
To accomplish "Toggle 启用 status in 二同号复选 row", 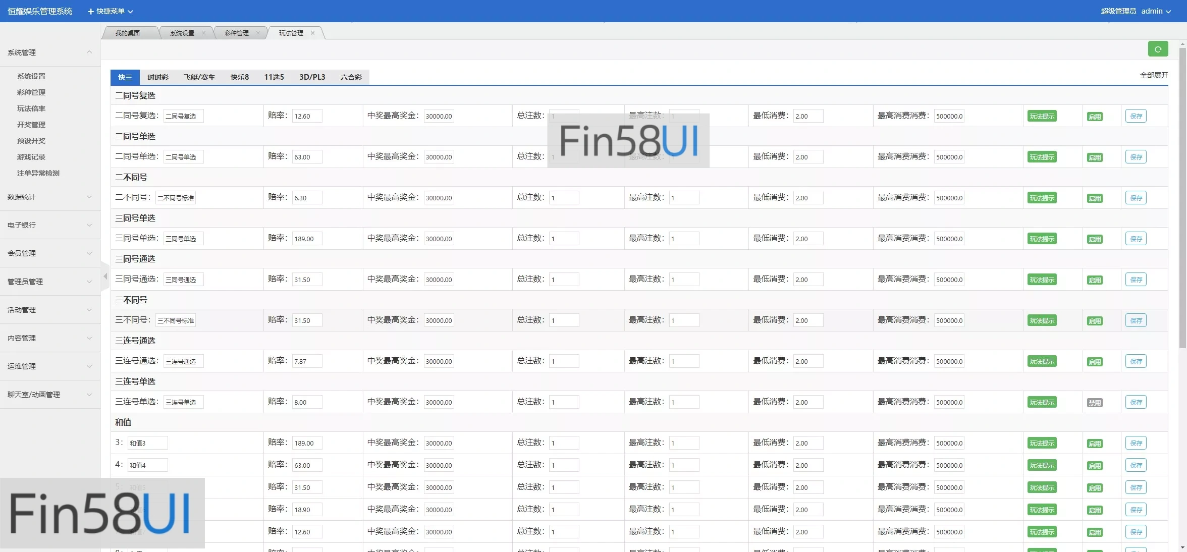I will tap(1094, 117).
